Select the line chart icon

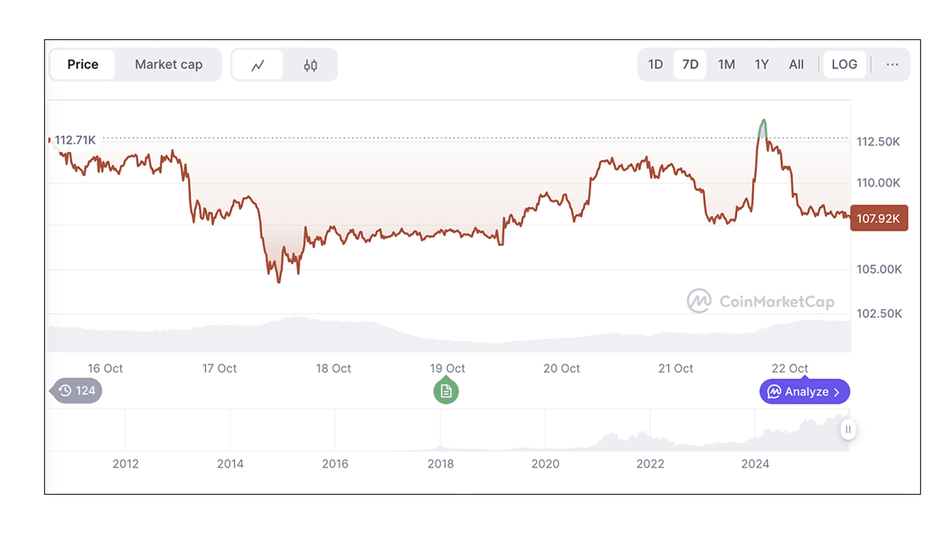coord(258,65)
